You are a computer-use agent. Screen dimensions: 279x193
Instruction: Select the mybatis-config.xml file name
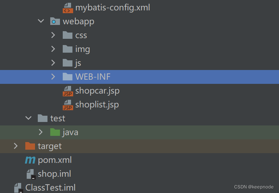click(113, 8)
